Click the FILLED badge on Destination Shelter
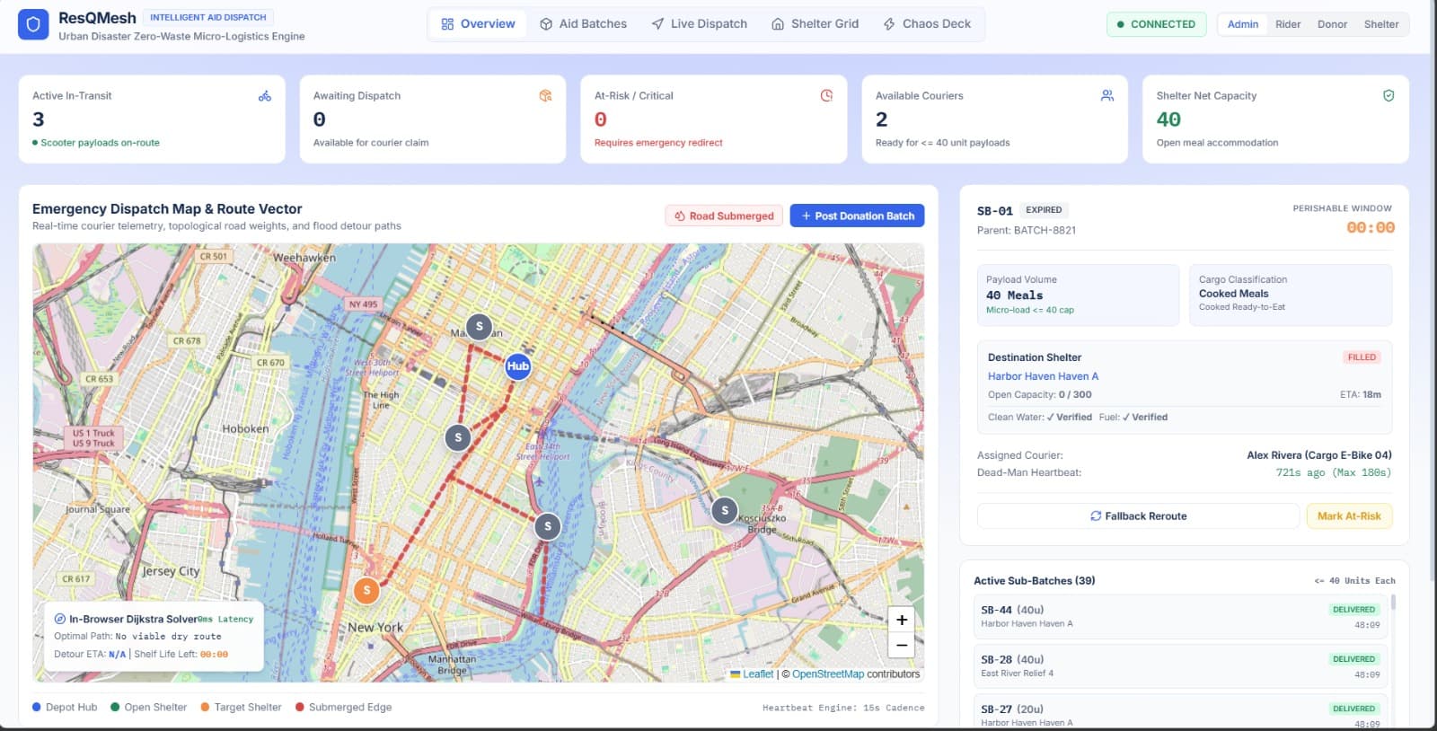1437x731 pixels. click(1362, 357)
